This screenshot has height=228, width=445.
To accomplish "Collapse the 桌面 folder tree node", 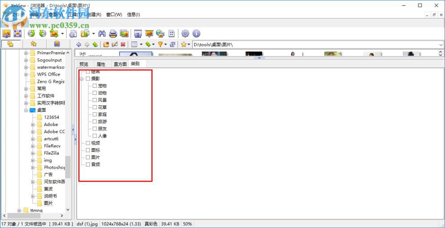I will 26,110.
